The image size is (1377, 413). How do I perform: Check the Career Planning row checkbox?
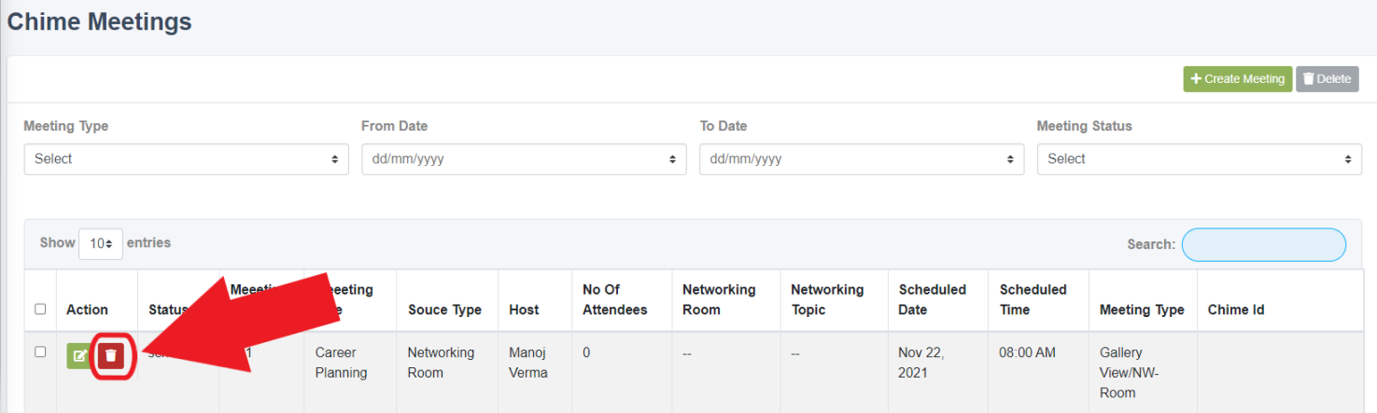(40, 351)
